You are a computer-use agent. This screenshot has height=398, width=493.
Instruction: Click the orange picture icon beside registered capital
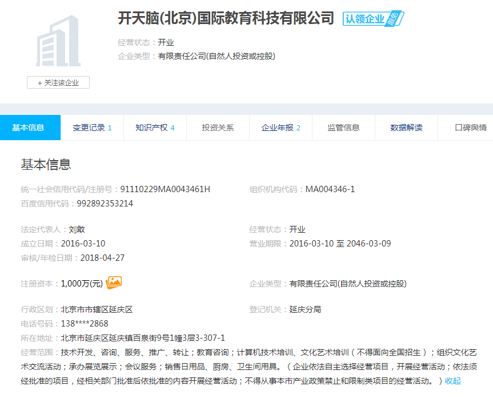pyautogui.click(x=114, y=282)
